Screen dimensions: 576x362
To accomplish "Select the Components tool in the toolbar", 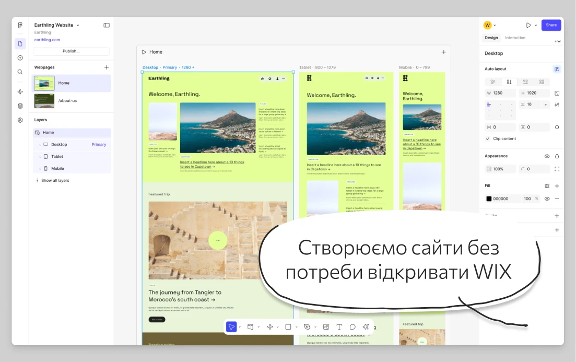I will click(x=270, y=326).
